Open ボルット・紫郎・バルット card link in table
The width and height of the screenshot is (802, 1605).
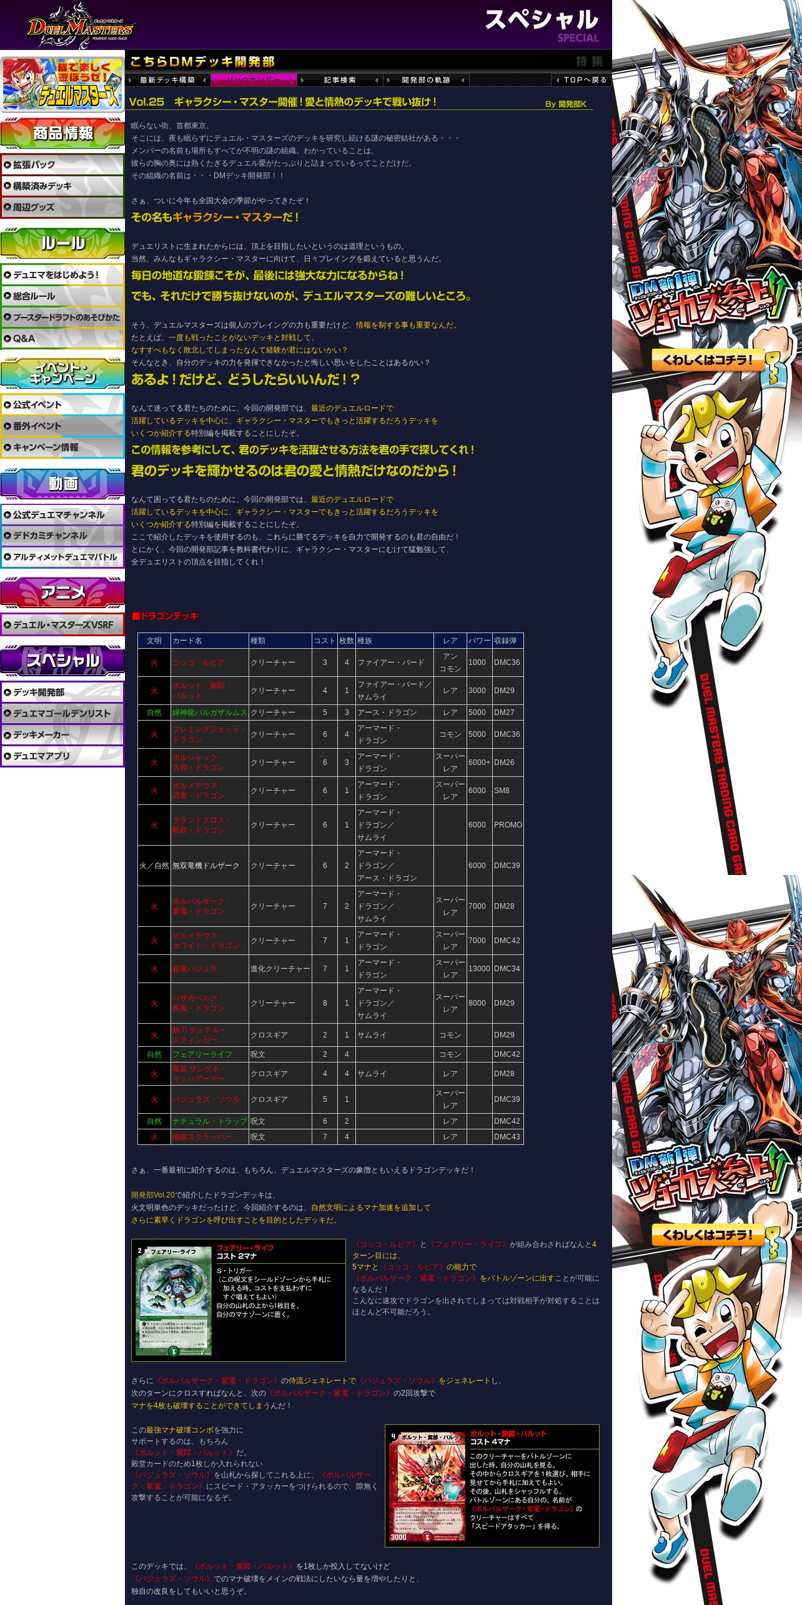tap(202, 691)
